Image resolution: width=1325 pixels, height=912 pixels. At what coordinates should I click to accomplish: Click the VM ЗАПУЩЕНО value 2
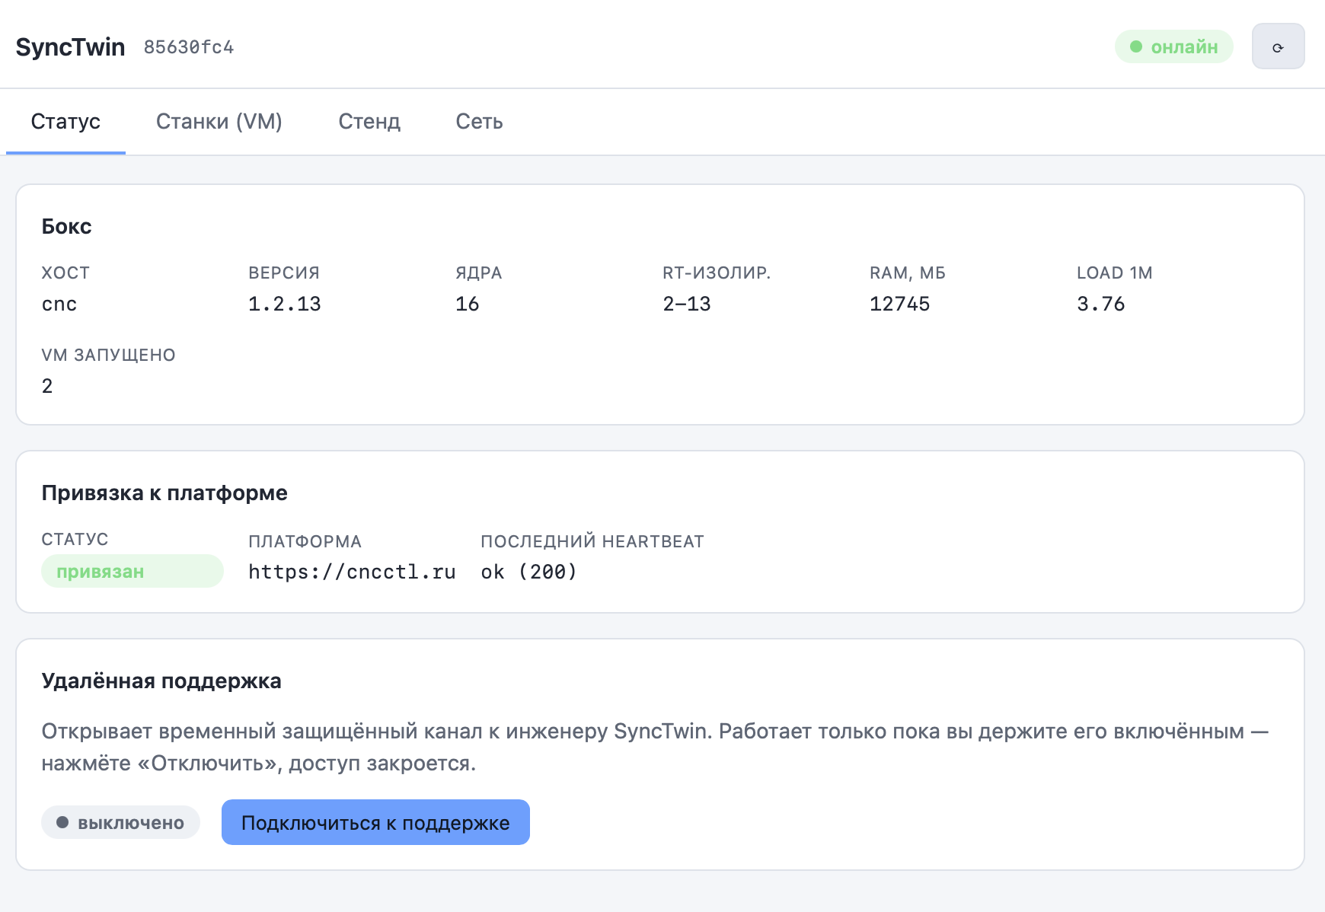click(x=47, y=386)
